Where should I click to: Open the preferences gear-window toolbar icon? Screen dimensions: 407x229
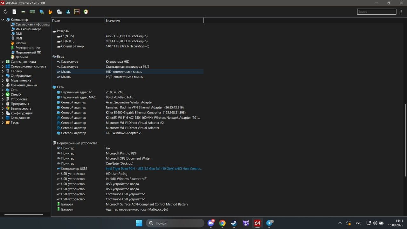coord(59,12)
